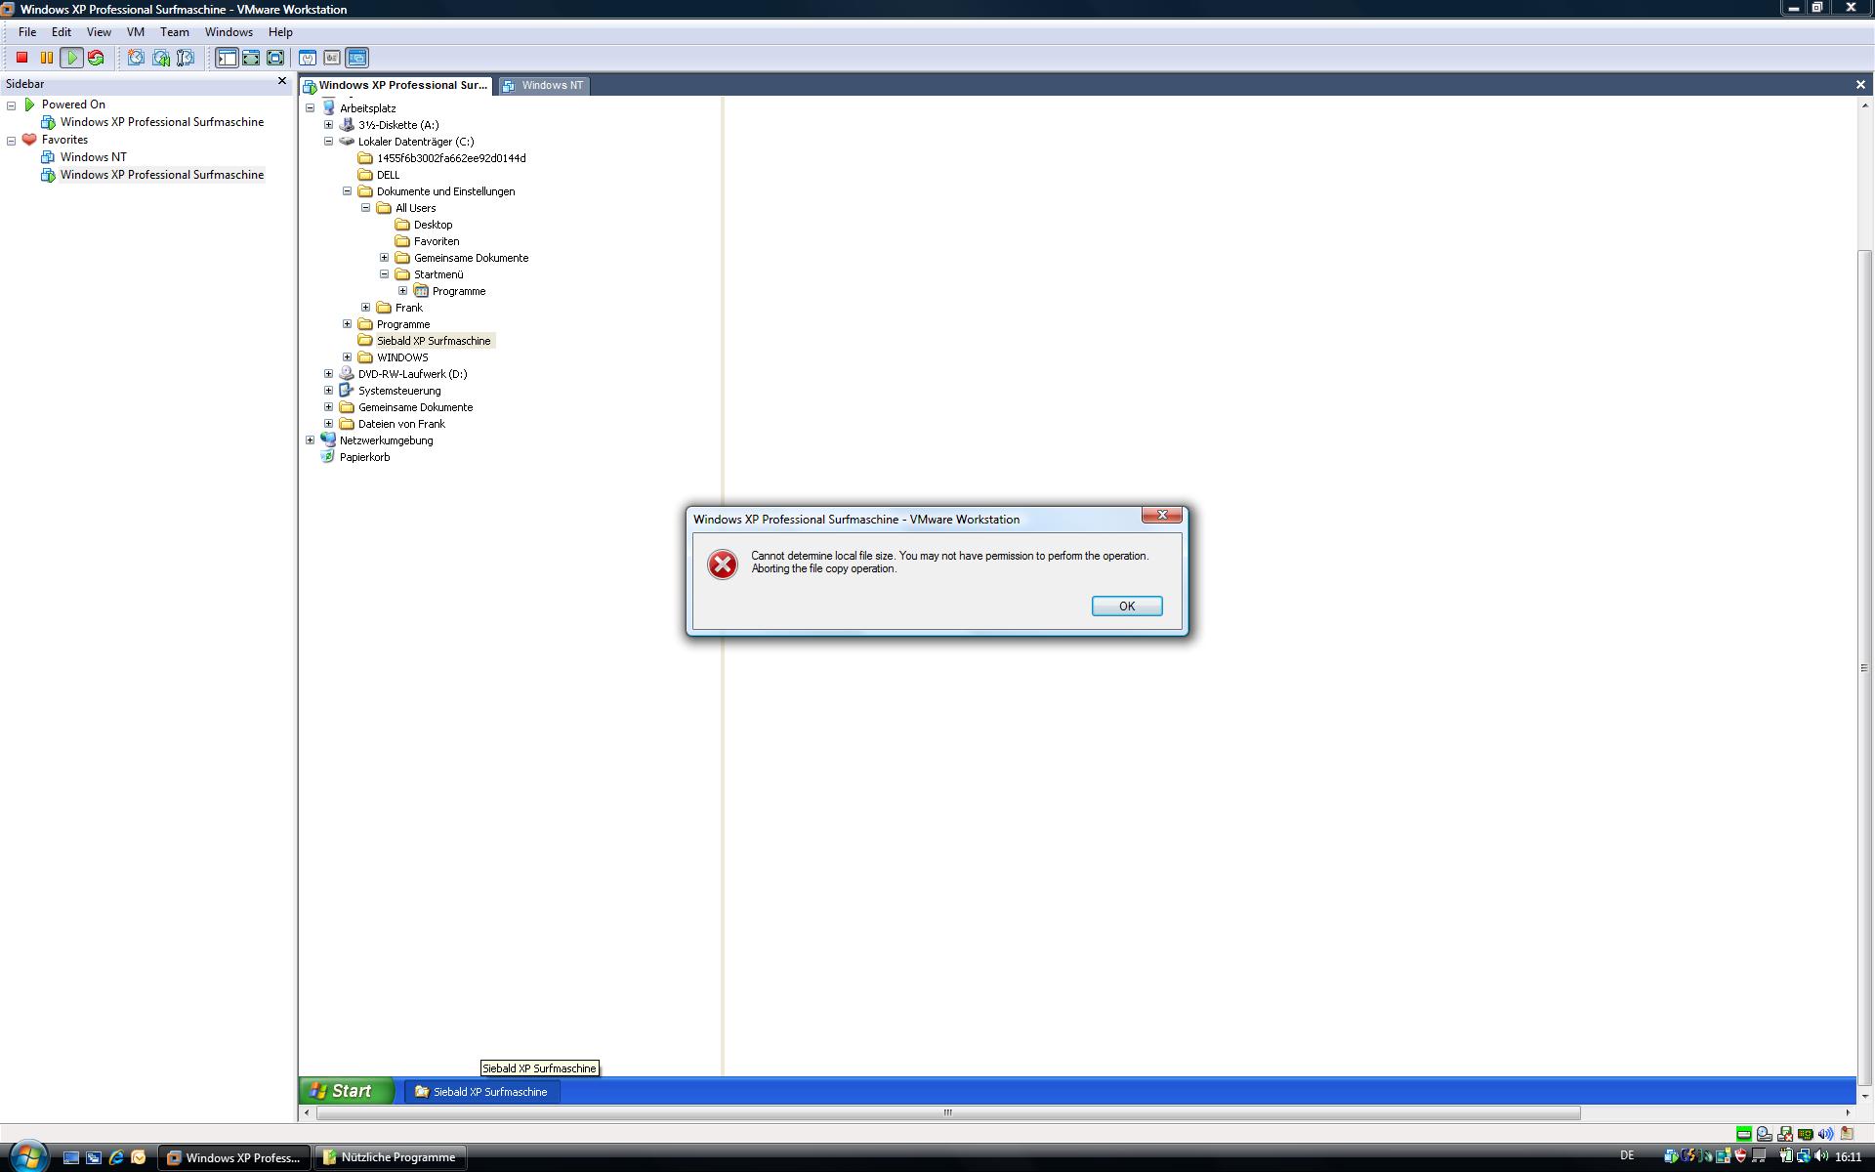
Task: Switch to the Windows NT tab
Action: [544, 85]
